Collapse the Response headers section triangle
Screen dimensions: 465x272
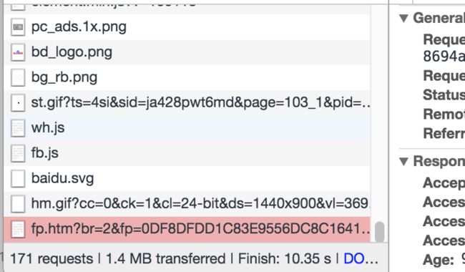pyautogui.click(x=403, y=161)
